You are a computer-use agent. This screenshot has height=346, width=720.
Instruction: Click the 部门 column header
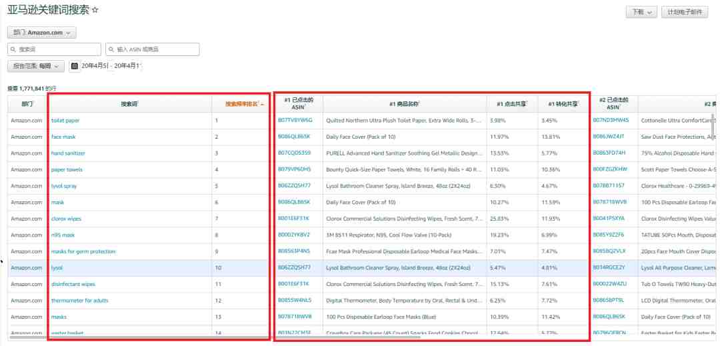click(27, 104)
